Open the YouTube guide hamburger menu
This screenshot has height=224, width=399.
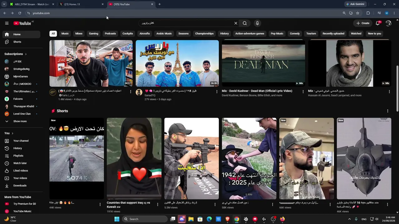point(7,23)
